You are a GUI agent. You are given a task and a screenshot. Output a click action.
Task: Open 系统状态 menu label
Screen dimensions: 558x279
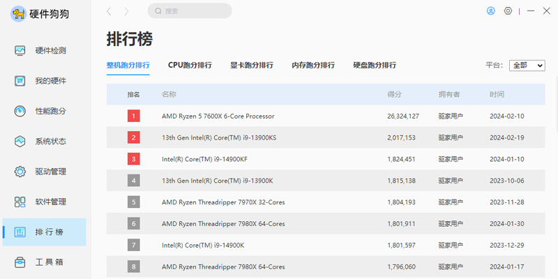50,142
